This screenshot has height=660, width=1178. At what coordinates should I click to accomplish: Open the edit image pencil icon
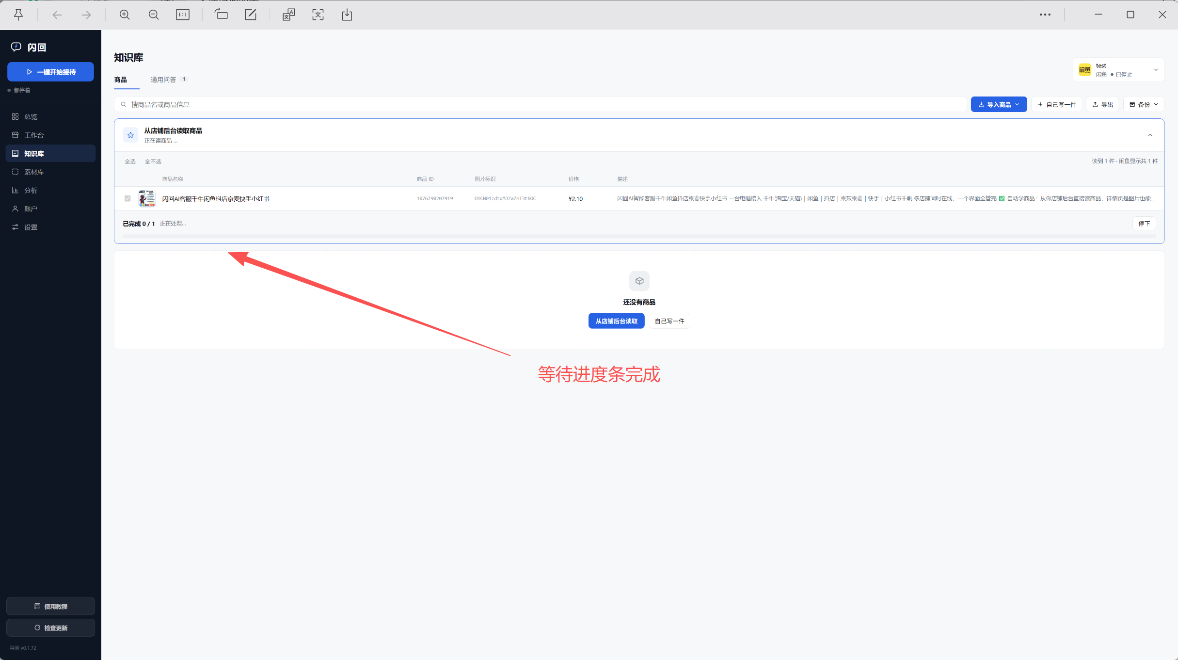[251, 15]
